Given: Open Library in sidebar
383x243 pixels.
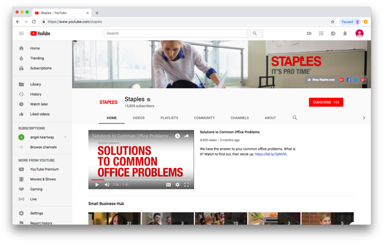Looking at the screenshot, I should point(42,84).
